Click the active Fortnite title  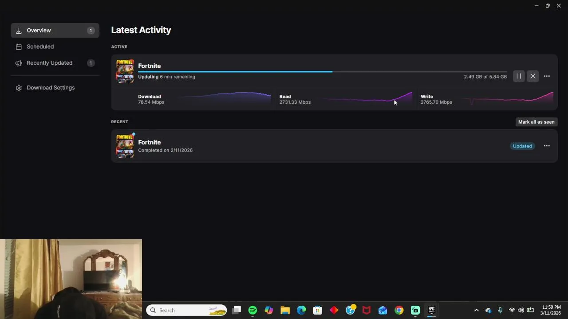pos(149,66)
